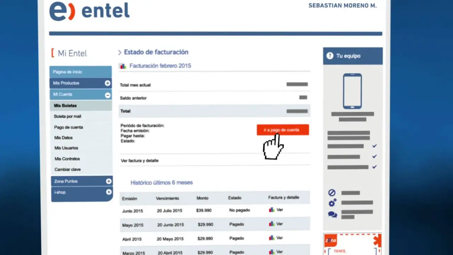Click the blocked circle icon in device panel
This screenshot has height=255, width=453.
332,193
